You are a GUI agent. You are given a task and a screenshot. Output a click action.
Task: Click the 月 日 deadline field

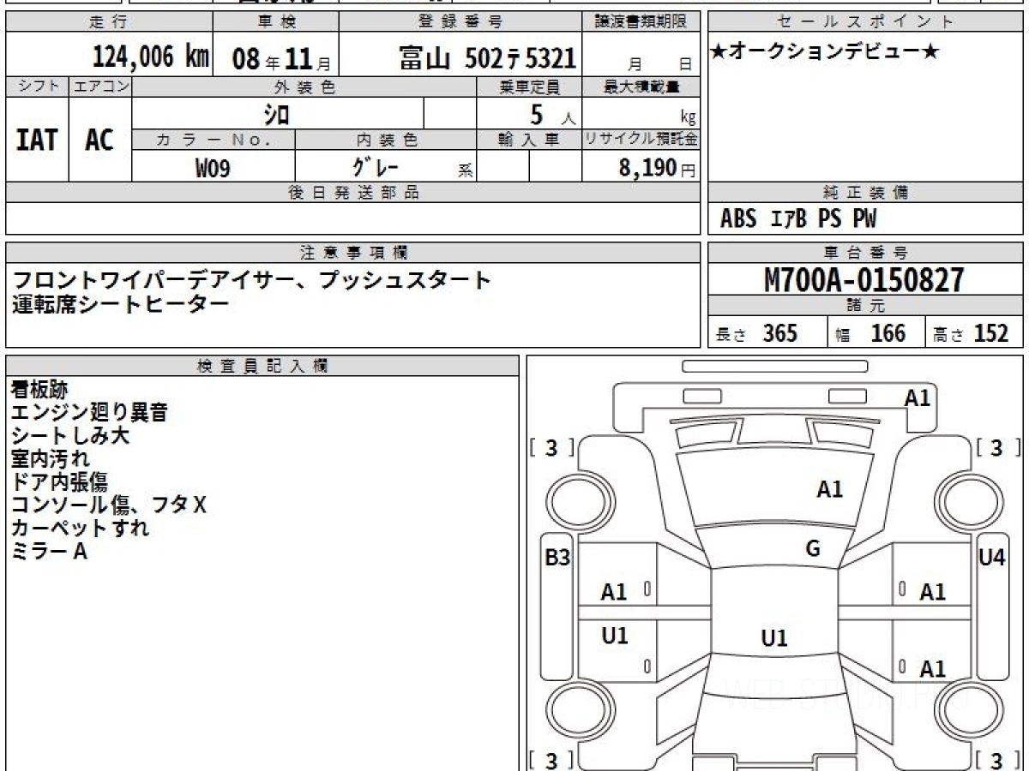point(641,56)
